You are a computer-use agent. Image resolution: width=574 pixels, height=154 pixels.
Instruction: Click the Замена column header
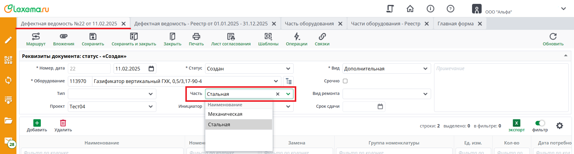pyautogui.click(x=297, y=143)
